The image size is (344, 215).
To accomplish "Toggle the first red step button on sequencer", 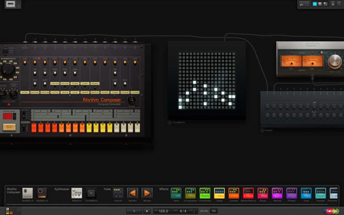I will [x=34, y=127].
